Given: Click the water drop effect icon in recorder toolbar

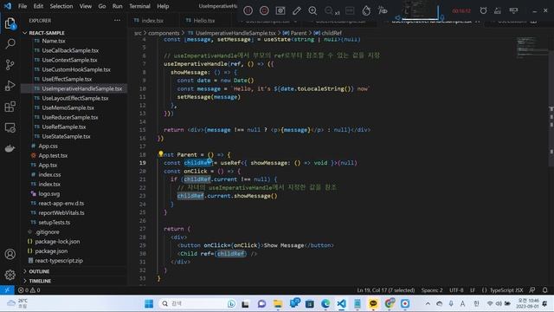Looking at the screenshot, I should tap(366, 10).
